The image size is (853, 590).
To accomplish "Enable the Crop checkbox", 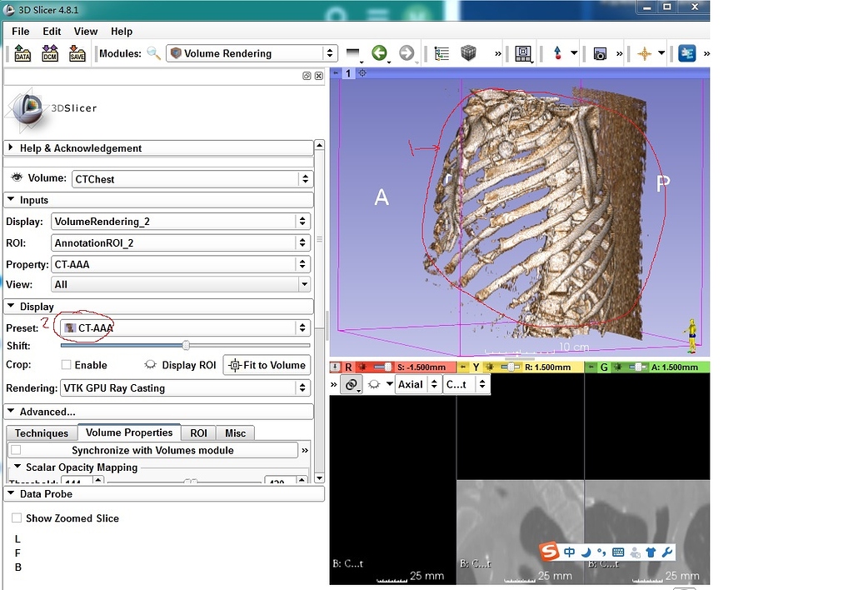I will (67, 365).
